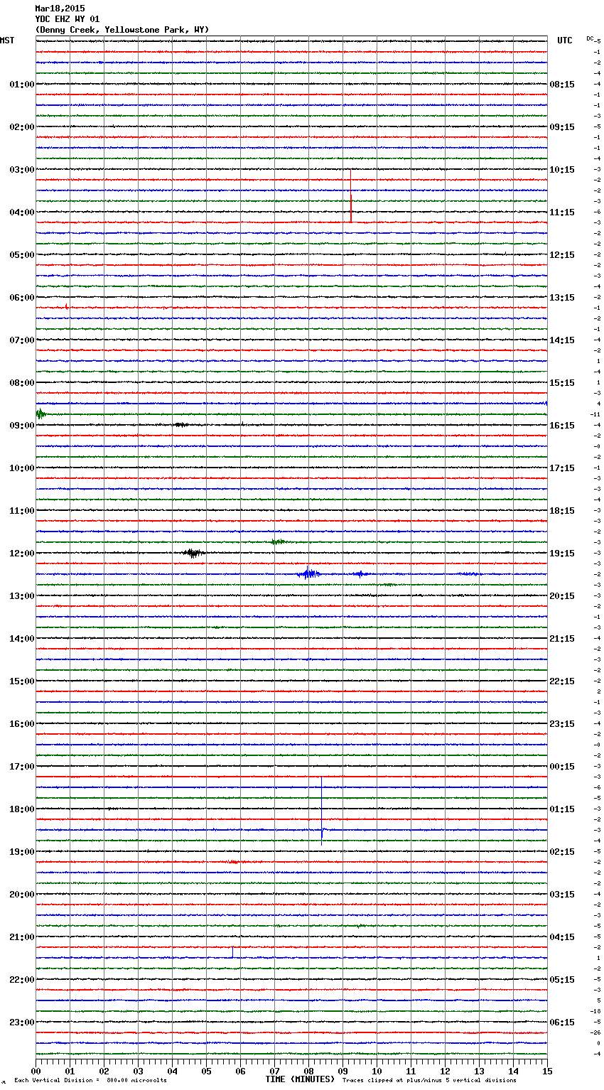Click the blue seismic event on 12:30 trace
The width and height of the screenshot is (604, 1090).
pos(309,573)
